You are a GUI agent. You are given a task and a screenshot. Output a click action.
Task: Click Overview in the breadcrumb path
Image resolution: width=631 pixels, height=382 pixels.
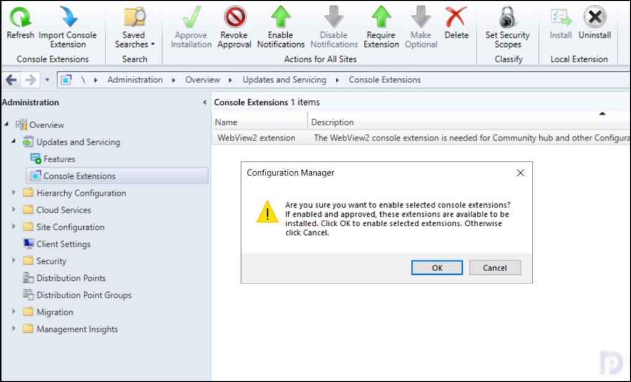coord(202,79)
